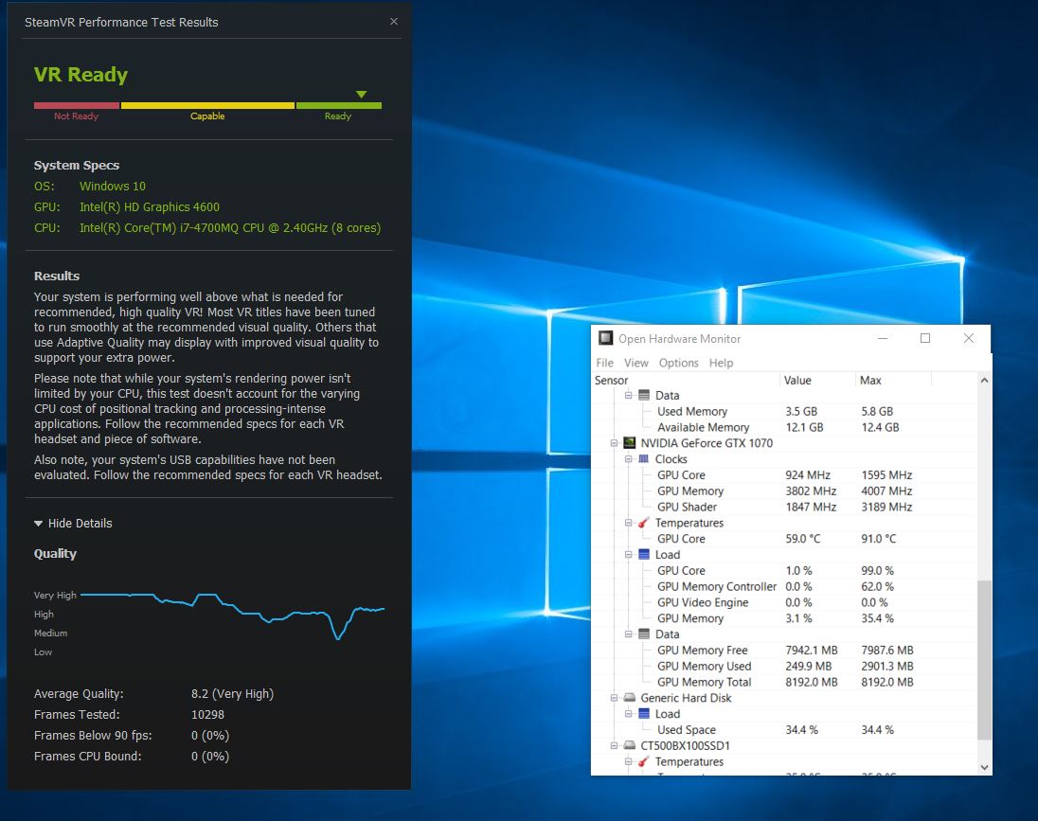Click the 99.0 % max GPU Core load
1038x821 pixels.
click(x=877, y=570)
